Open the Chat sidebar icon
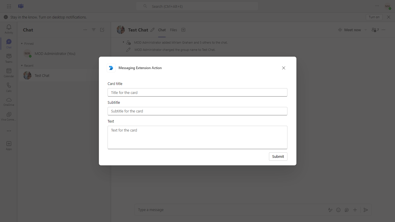The height and width of the screenshot is (222, 395). pos(9,44)
